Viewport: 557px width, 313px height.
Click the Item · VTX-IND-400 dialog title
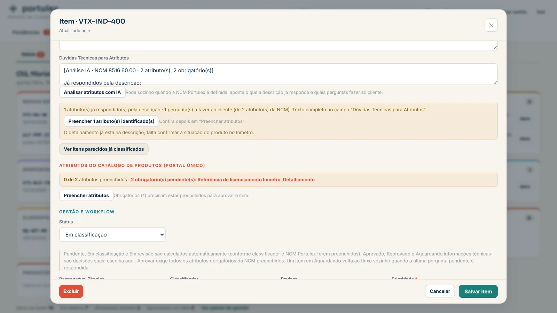coord(92,21)
